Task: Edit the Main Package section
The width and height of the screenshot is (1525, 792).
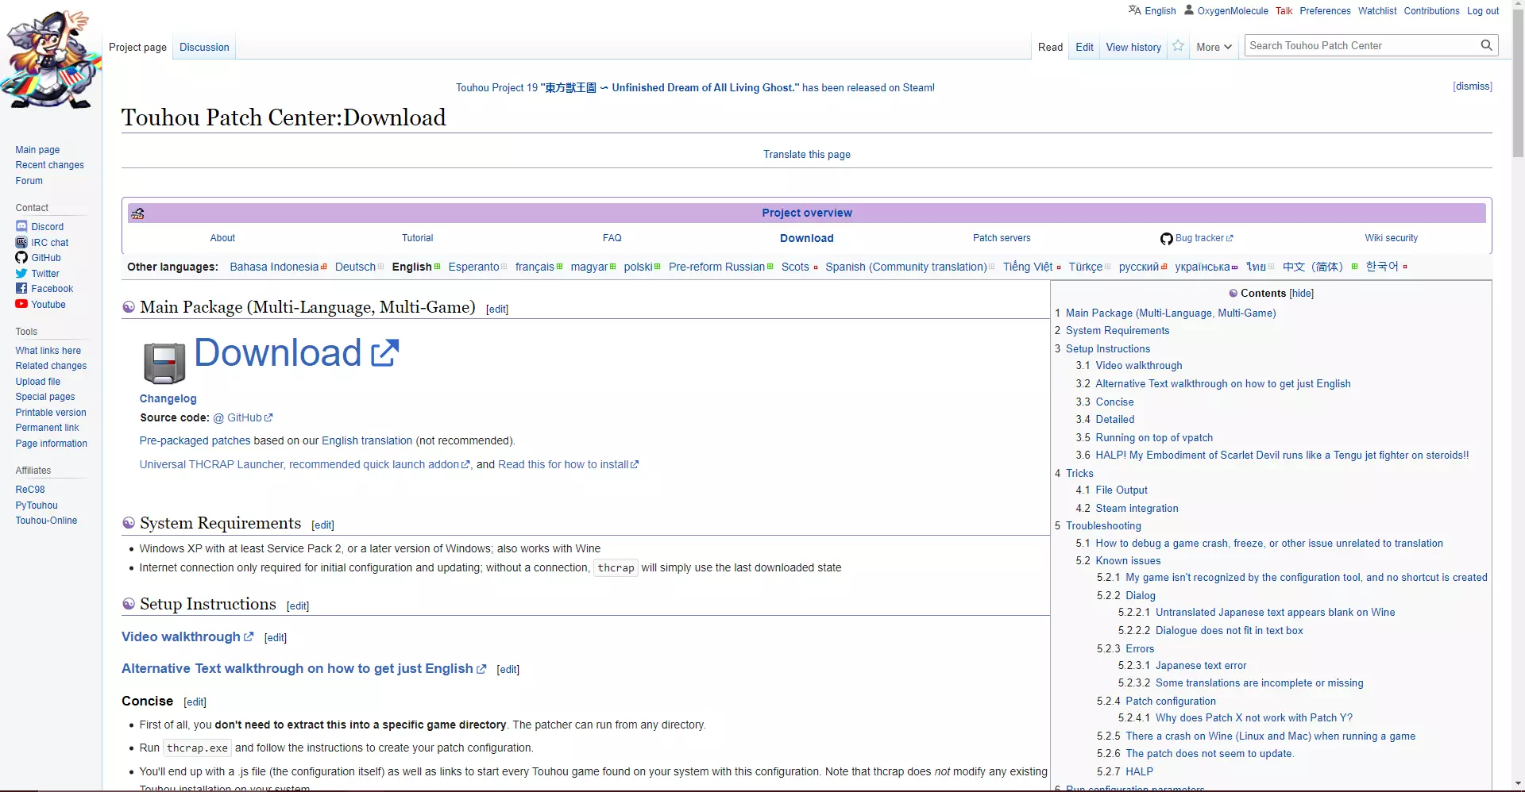Action: click(x=497, y=309)
